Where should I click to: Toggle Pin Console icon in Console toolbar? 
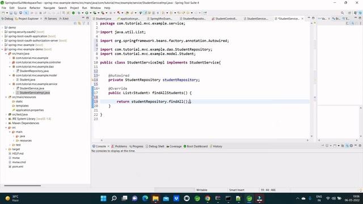click(x=323, y=146)
